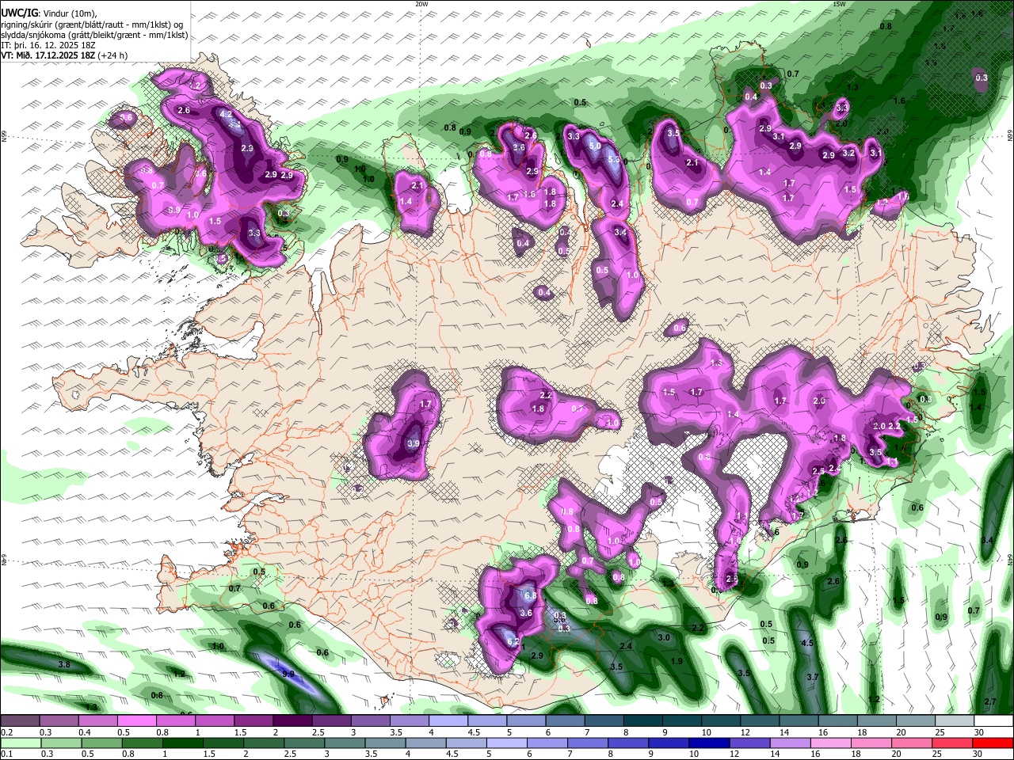The image size is (1014, 760).
Task: Click the deep blue 10 rain legend swatch
Action: (708, 743)
